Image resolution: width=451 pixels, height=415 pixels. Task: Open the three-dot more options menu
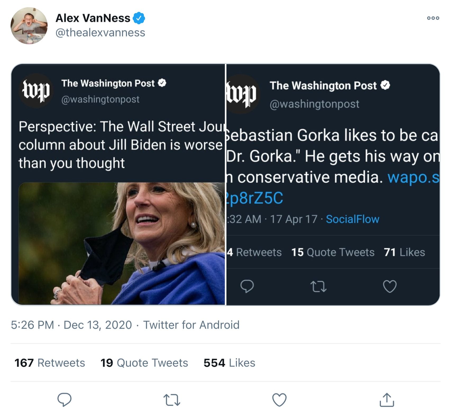[x=433, y=18]
